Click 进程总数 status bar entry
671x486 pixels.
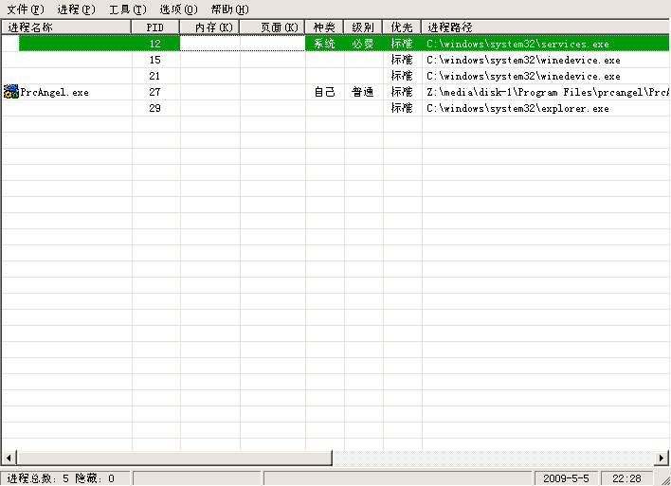(65, 478)
